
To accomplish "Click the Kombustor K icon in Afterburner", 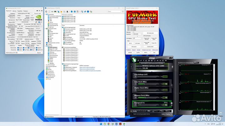I will coord(132,67).
